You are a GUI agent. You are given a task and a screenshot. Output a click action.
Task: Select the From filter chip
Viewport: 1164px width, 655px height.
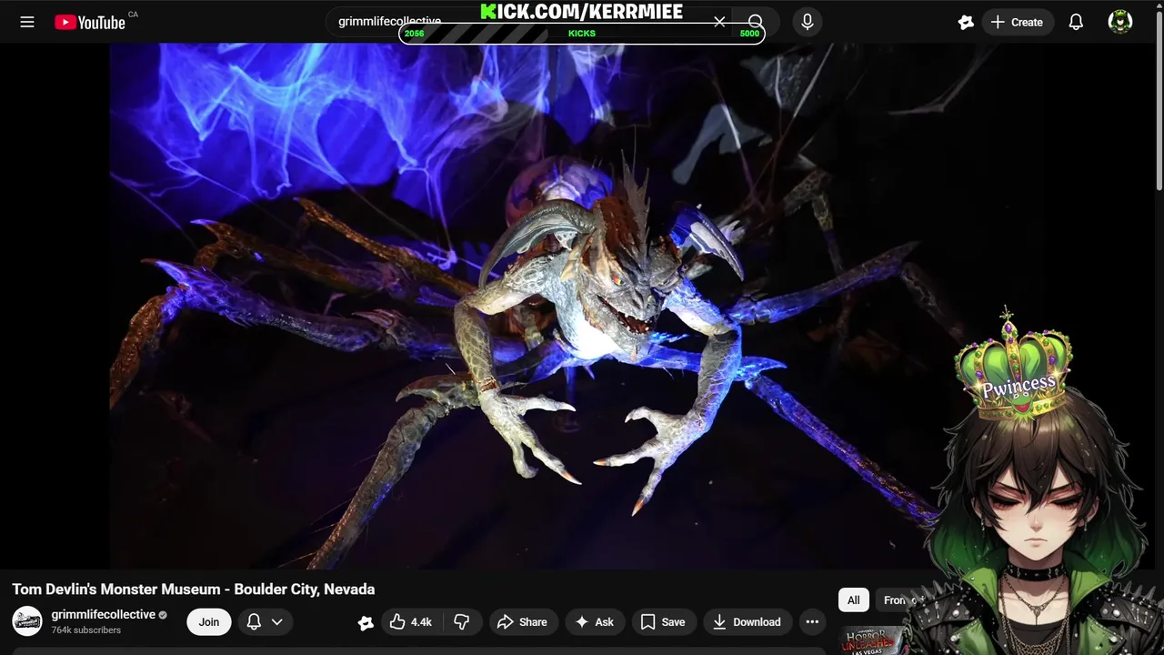tap(900, 600)
